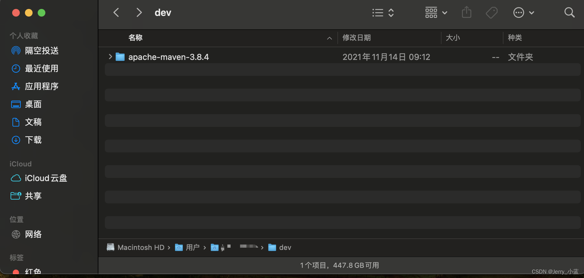Open 最近使用 in sidebar
The width and height of the screenshot is (584, 278).
35,69
